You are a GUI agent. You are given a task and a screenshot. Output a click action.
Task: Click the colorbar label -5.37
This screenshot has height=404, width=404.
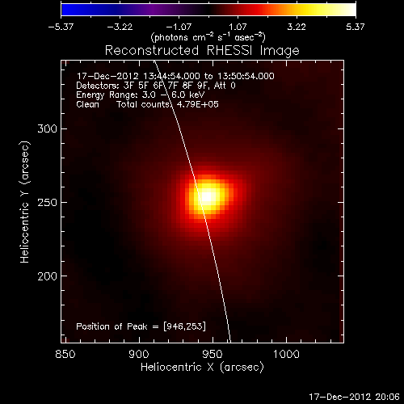[61, 27]
